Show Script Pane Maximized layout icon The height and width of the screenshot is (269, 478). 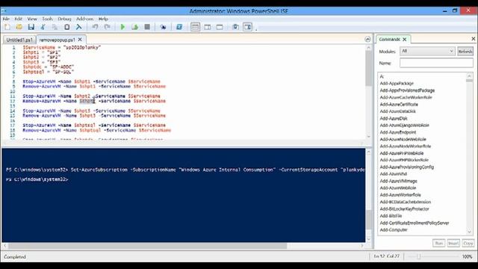(x=220, y=27)
